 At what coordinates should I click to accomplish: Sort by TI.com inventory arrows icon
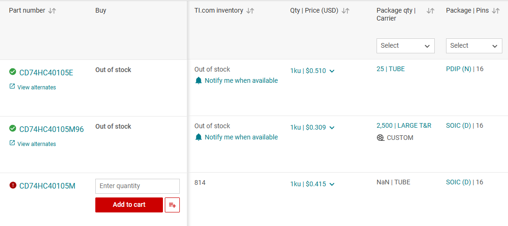click(250, 11)
